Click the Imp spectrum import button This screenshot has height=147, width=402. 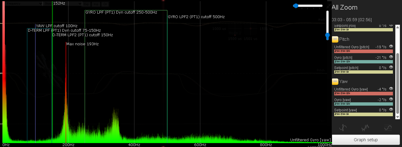pyautogui.click(x=96, y=4)
